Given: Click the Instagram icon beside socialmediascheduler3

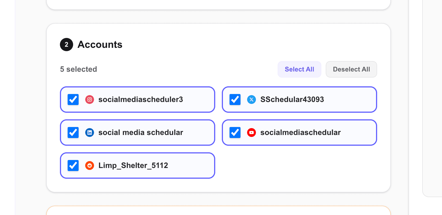Looking at the screenshot, I should point(90,100).
